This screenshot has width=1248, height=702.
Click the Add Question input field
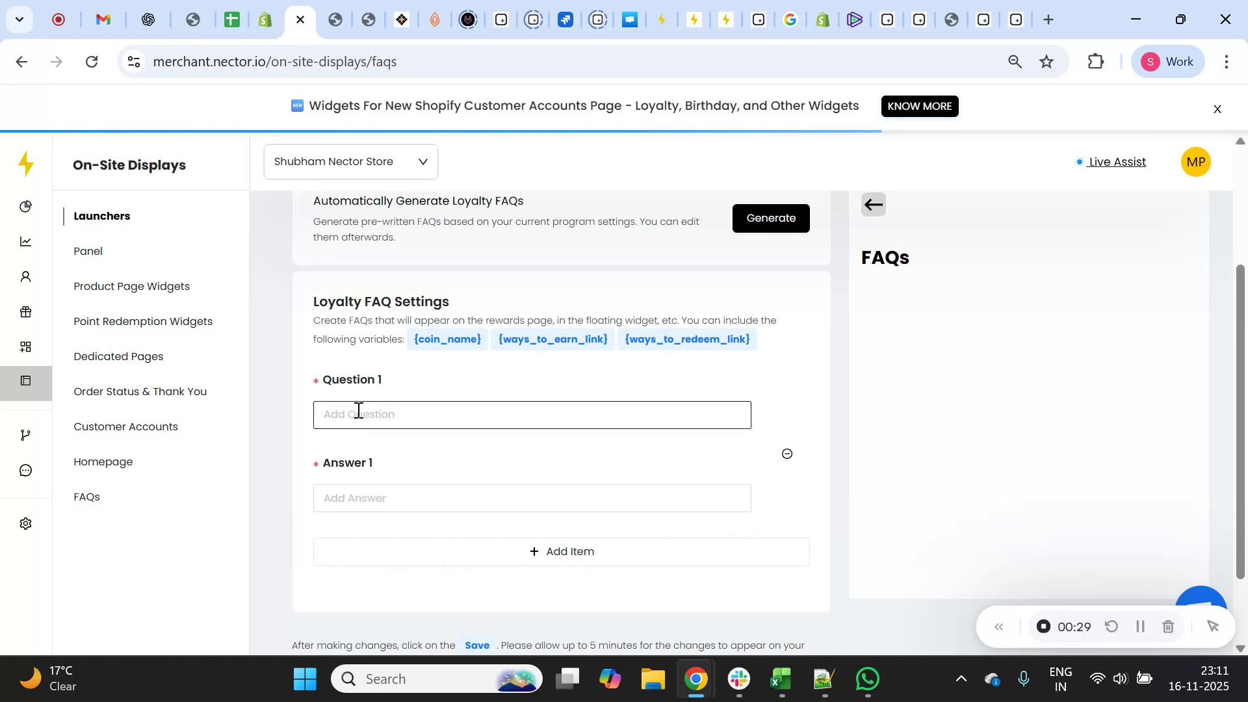(532, 415)
